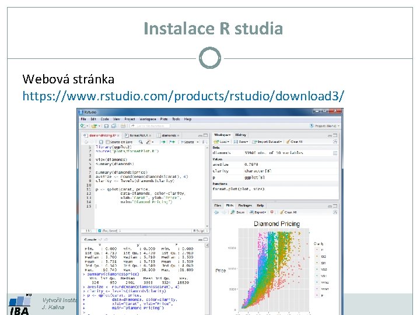Switch to the Files tab
This screenshot has width=420, height=315.
pos(218,205)
